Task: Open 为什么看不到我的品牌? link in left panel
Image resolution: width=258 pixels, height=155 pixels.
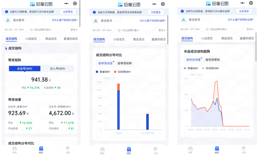Action: [64, 20]
